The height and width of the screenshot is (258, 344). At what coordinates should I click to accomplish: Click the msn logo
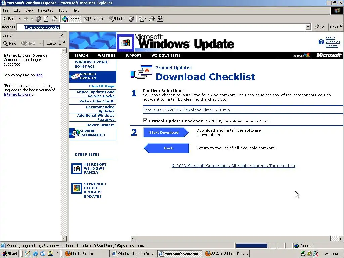point(301,55)
